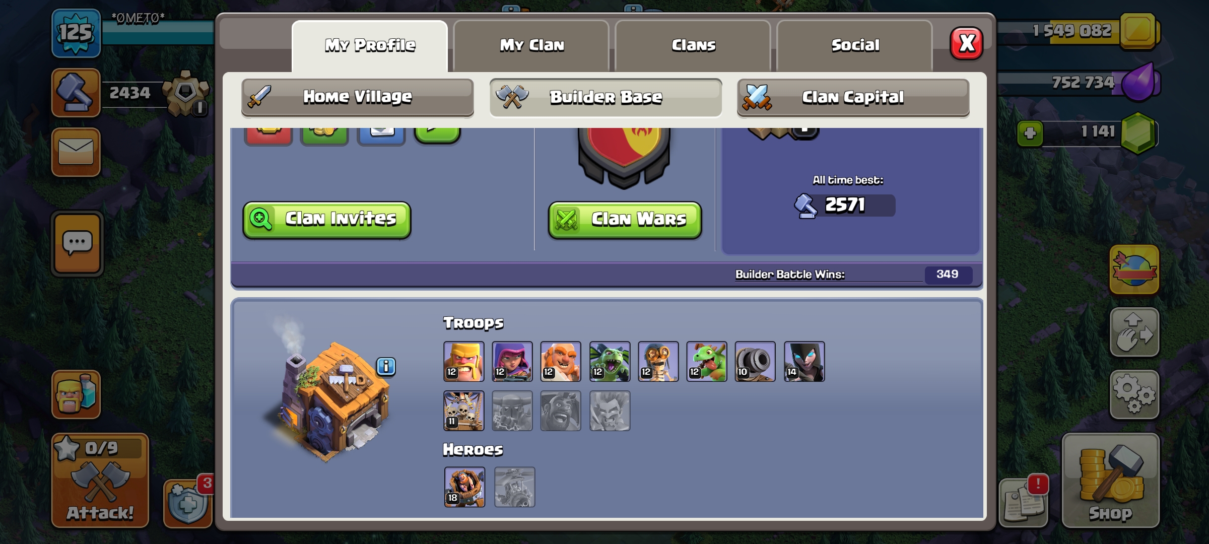Image resolution: width=1209 pixels, height=544 pixels.
Task: Select the Builder Base view
Action: point(606,97)
